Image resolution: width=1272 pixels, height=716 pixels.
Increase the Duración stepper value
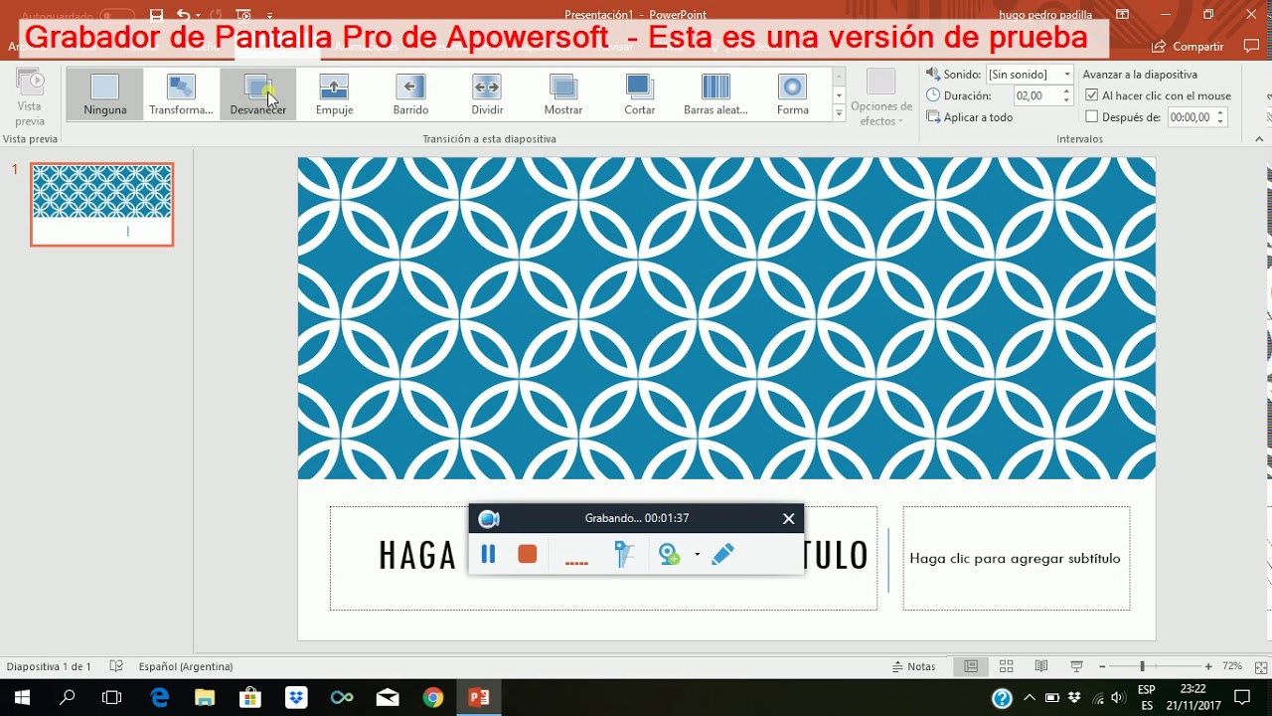1066,91
